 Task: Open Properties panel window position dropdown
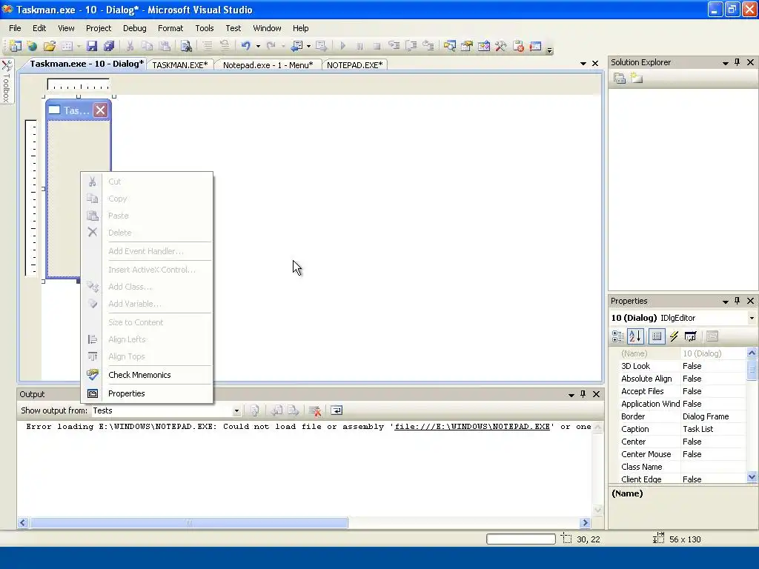(725, 301)
